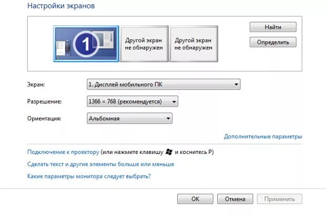Click the Отмена button
Screen dimensions: 326x219
pyautogui.click(x=235, y=199)
